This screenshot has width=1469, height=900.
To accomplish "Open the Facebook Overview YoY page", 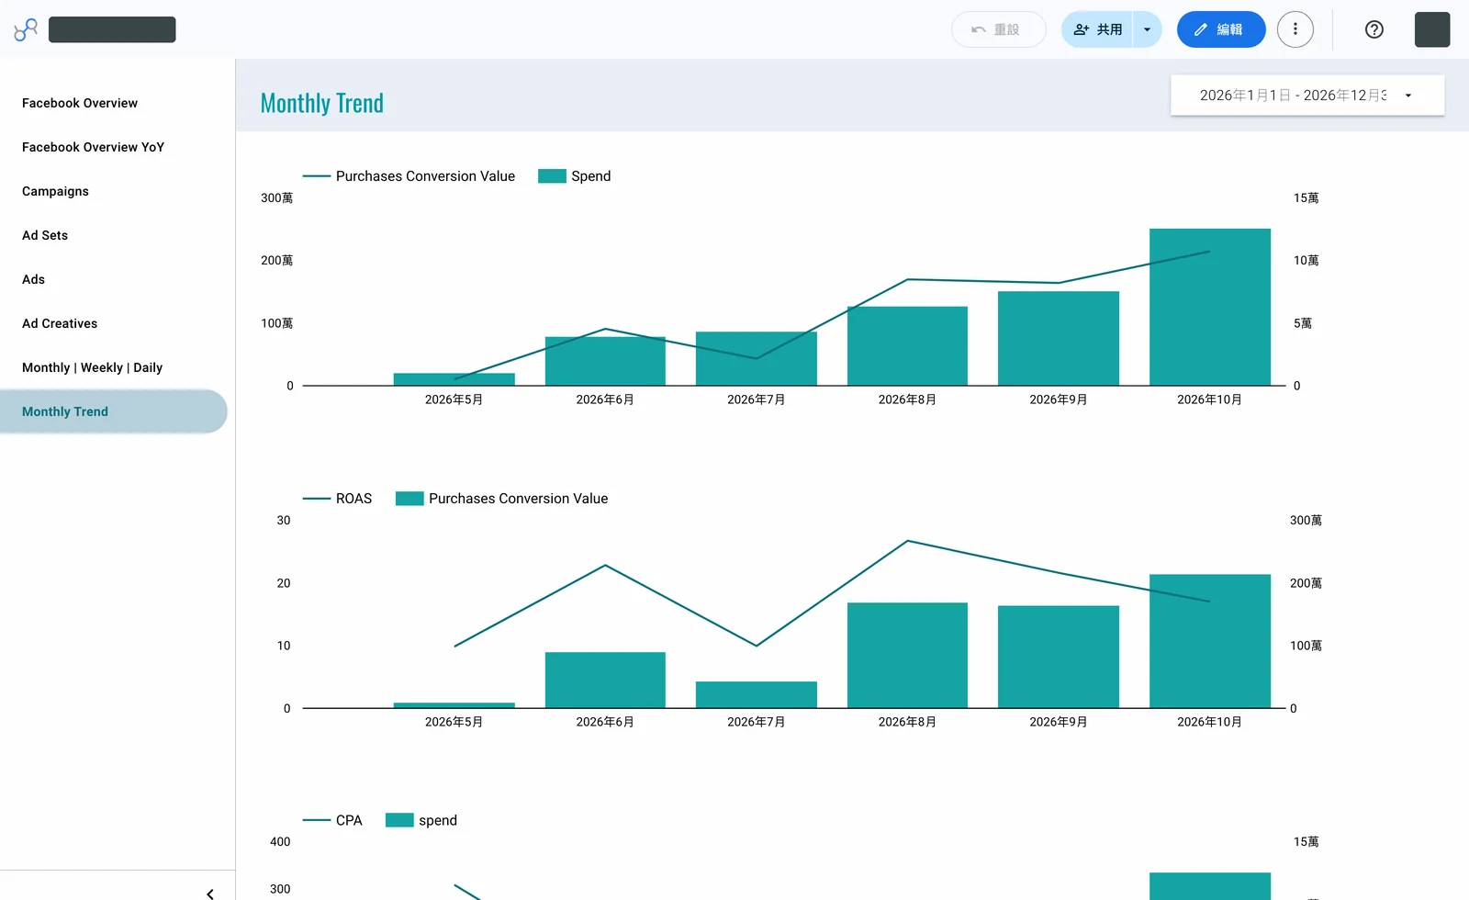I will click(93, 147).
